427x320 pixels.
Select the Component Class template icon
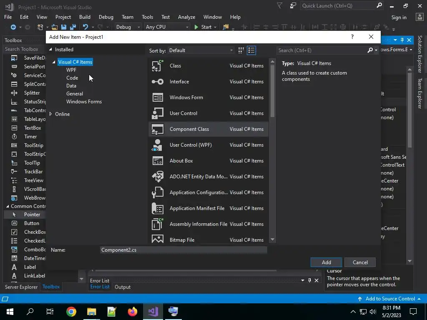(157, 129)
